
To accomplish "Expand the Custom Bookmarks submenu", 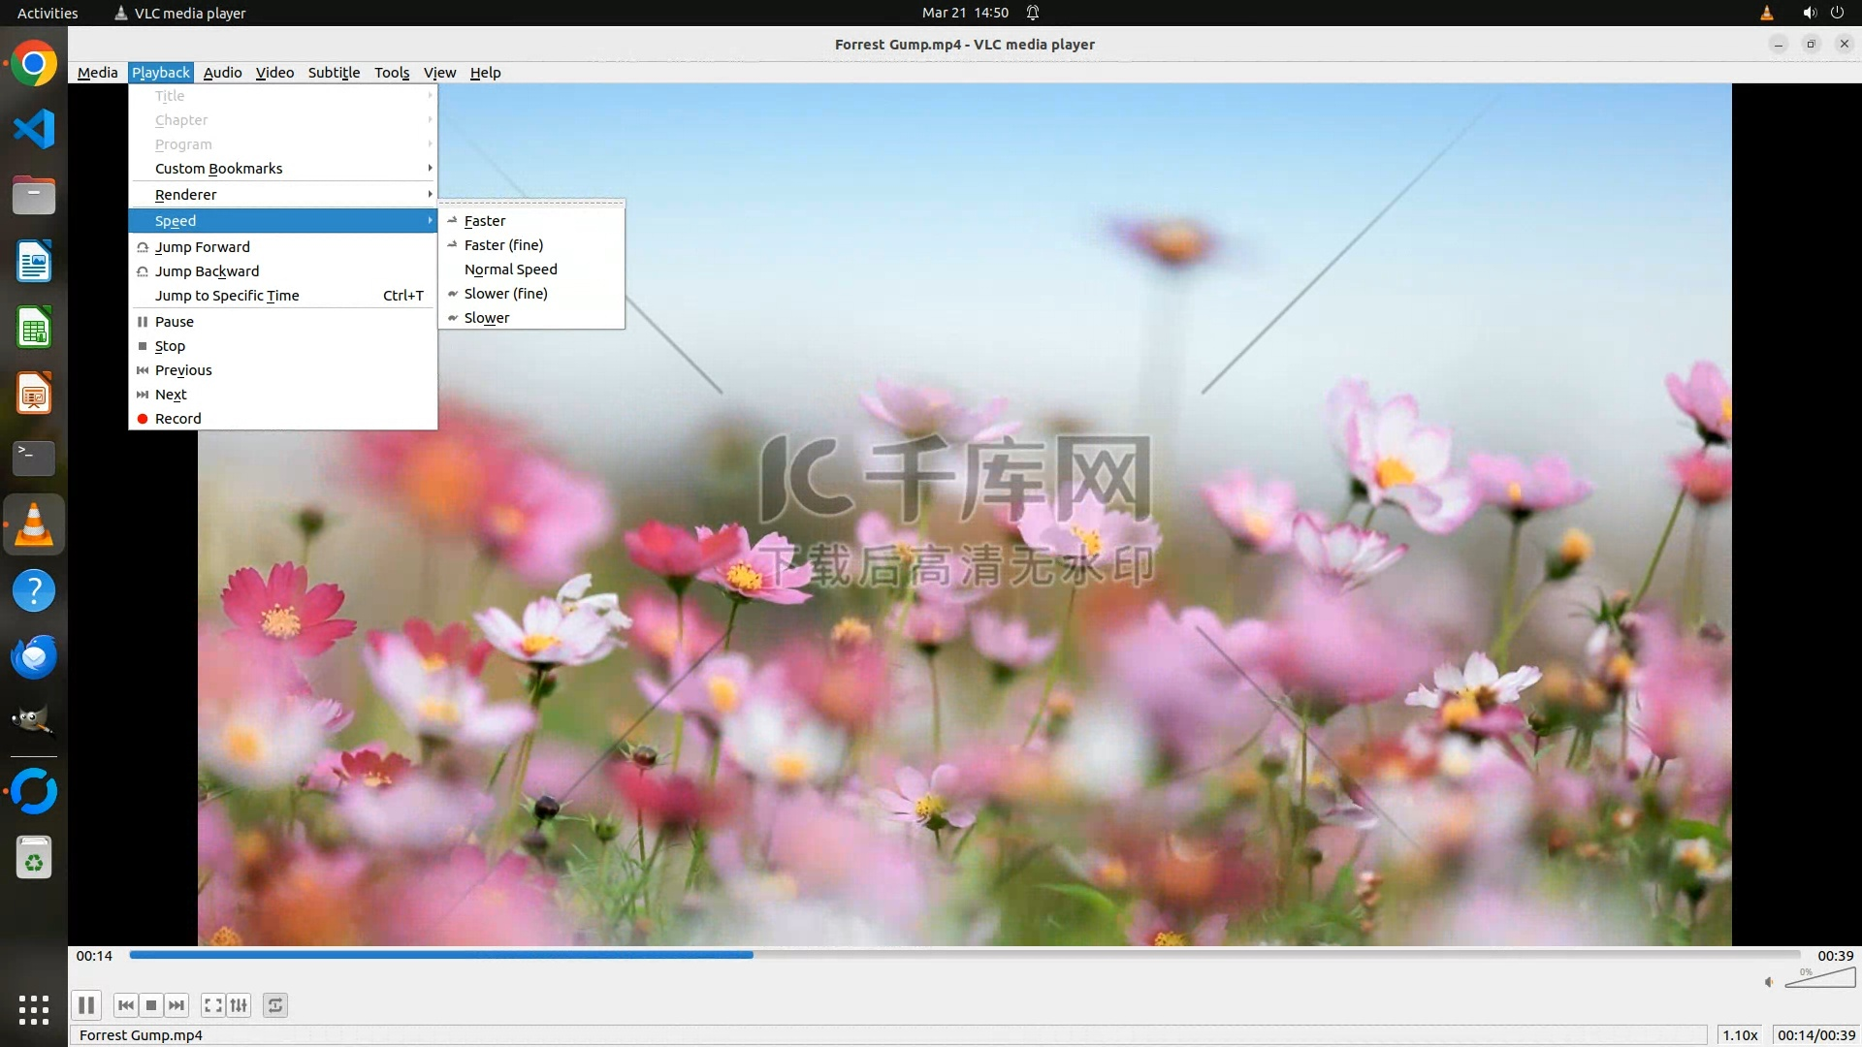I will (x=219, y=169).
